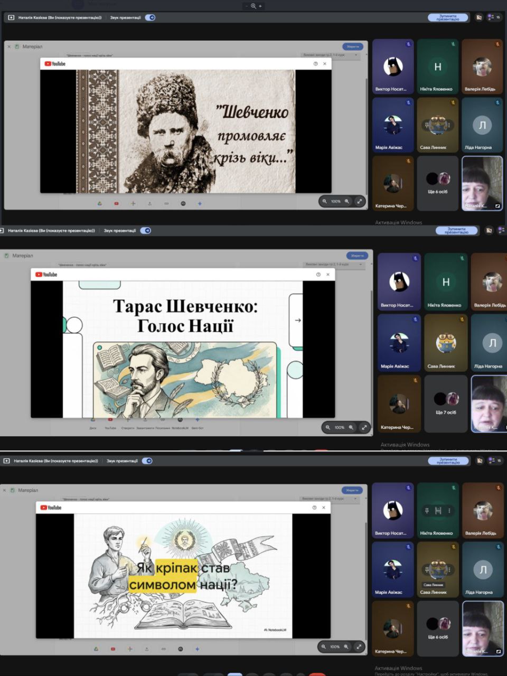Open the "Диск" Google Drive icon

pos(93,421)
